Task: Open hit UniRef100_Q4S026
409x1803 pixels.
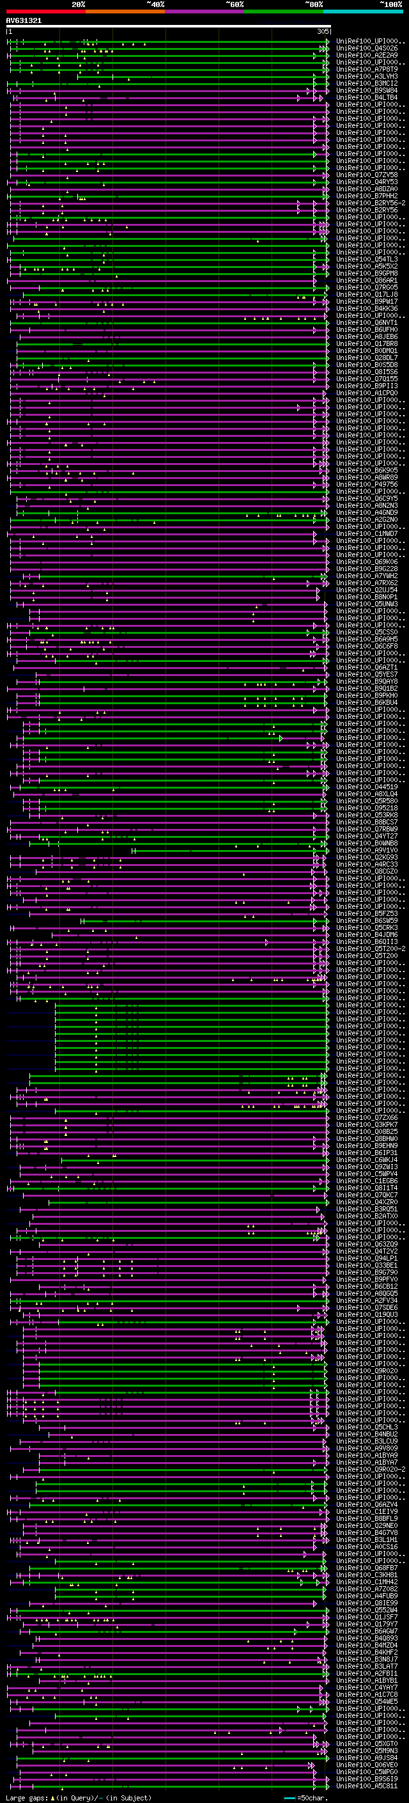Action: [x=367, y=49]
